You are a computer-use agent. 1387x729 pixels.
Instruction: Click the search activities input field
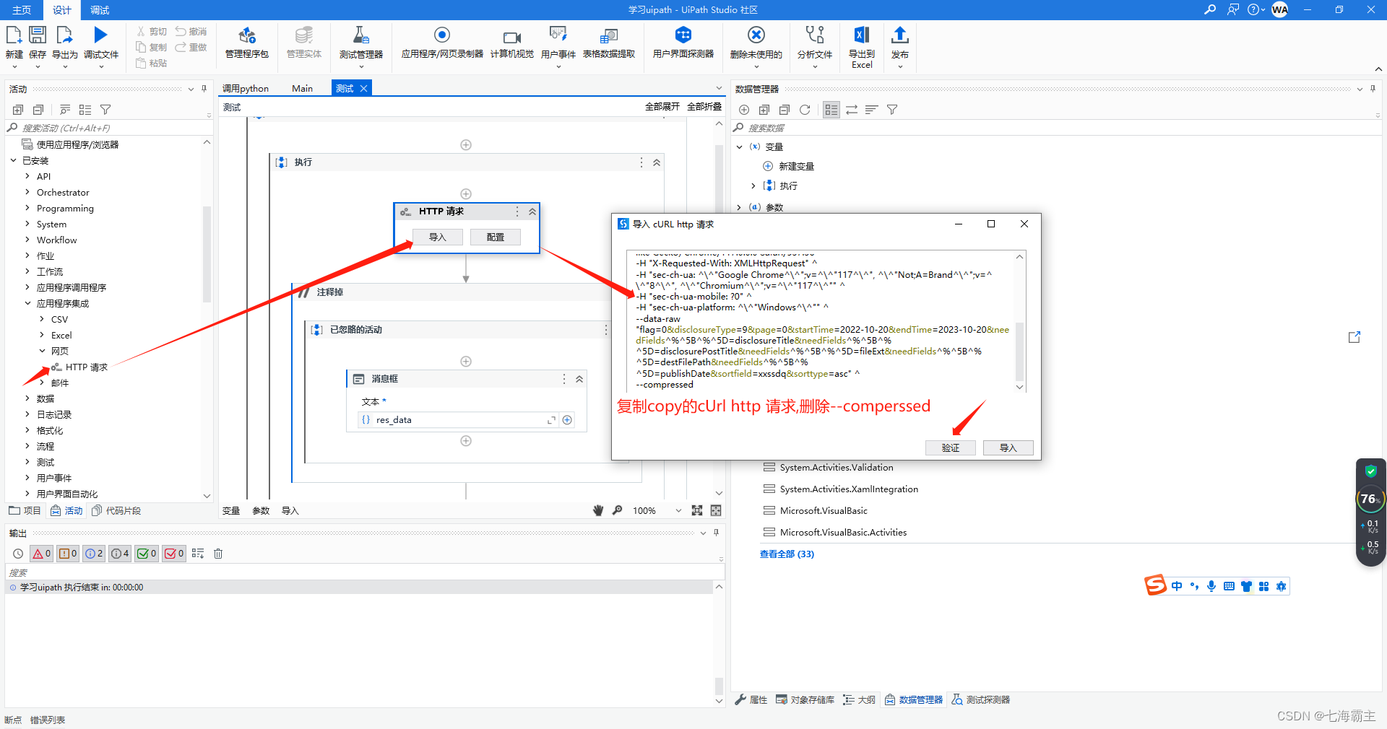(x=108, y=128)
